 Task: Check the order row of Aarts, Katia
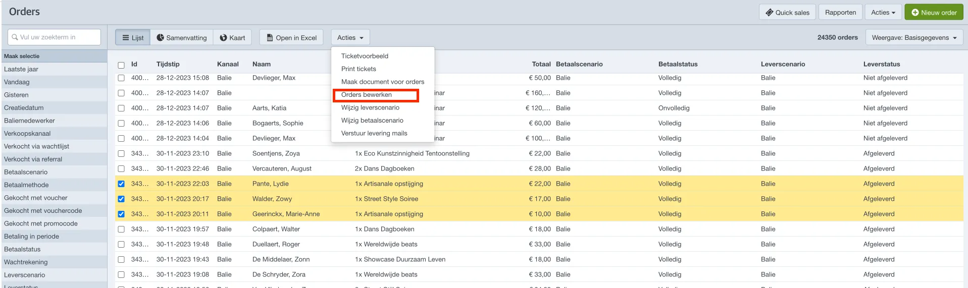coord(121,108)
